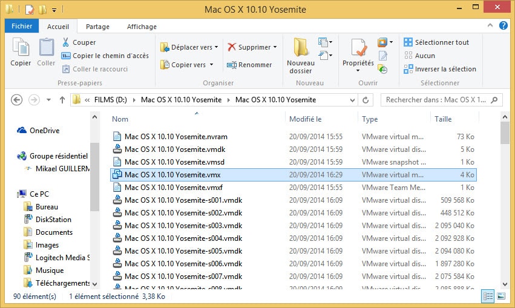Open the Déplacer vers dropdown
The width and height of the screenshot is (515, 308).
(x=189, y=47)
